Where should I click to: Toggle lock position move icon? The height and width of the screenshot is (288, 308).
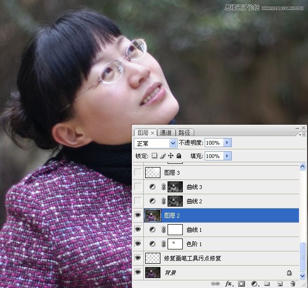pyautogui.click(x=171, y=156)
